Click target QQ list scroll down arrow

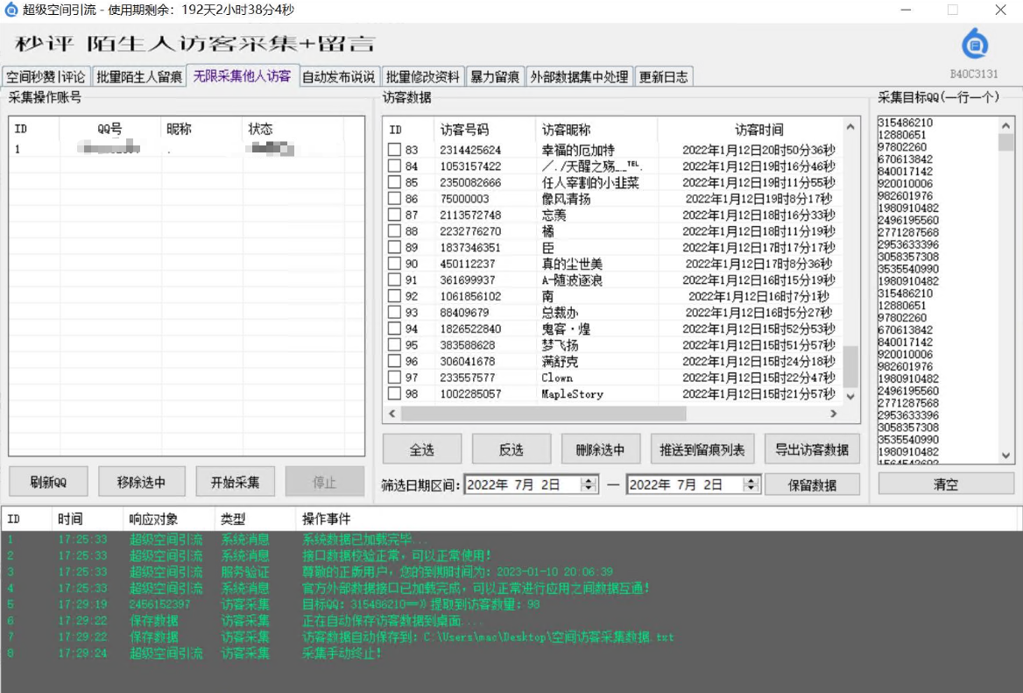(1006, 456)
